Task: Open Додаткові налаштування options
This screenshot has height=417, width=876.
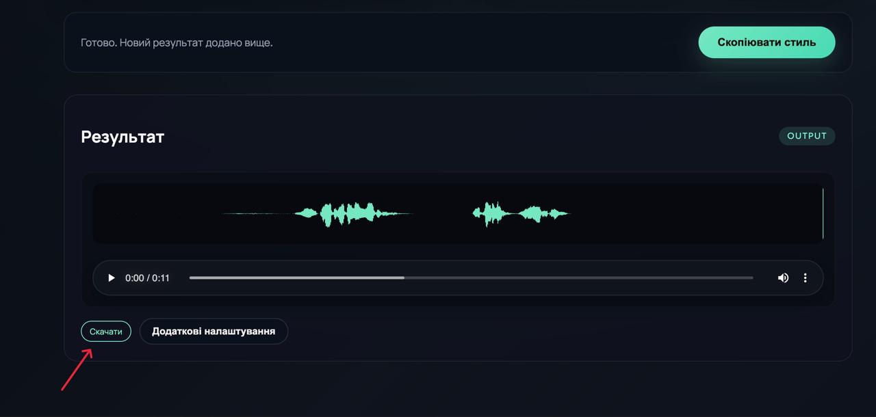Action: (214, 332)
